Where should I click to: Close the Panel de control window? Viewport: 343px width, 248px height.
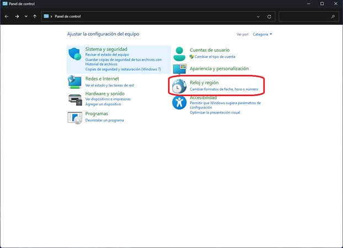coord(336,4)
